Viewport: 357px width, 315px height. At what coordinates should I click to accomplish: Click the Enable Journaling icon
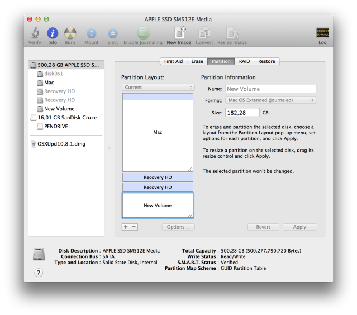(x=143, y=33)
